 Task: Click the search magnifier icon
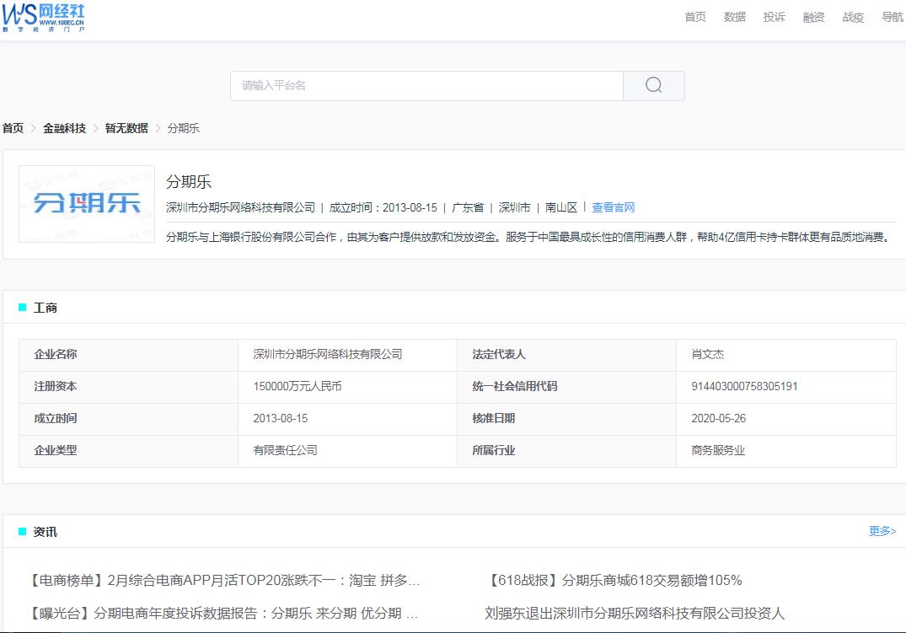click(x=653, y=85)
